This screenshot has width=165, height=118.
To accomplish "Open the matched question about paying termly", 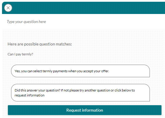I will [x=20, y=54].
